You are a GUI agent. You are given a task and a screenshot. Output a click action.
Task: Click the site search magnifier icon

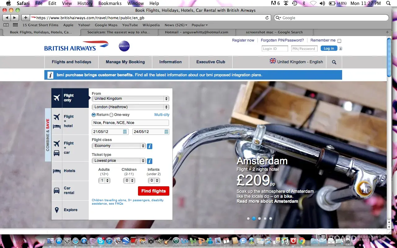[x=334, y=62]
